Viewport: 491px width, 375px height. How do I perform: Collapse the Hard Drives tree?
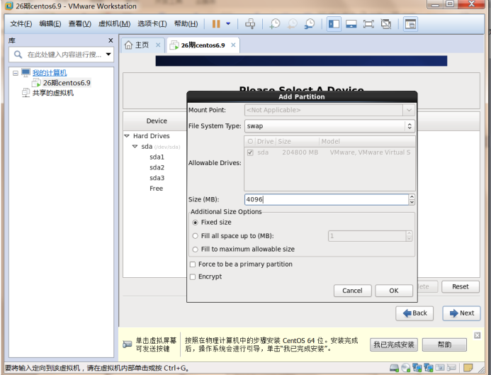127,136
